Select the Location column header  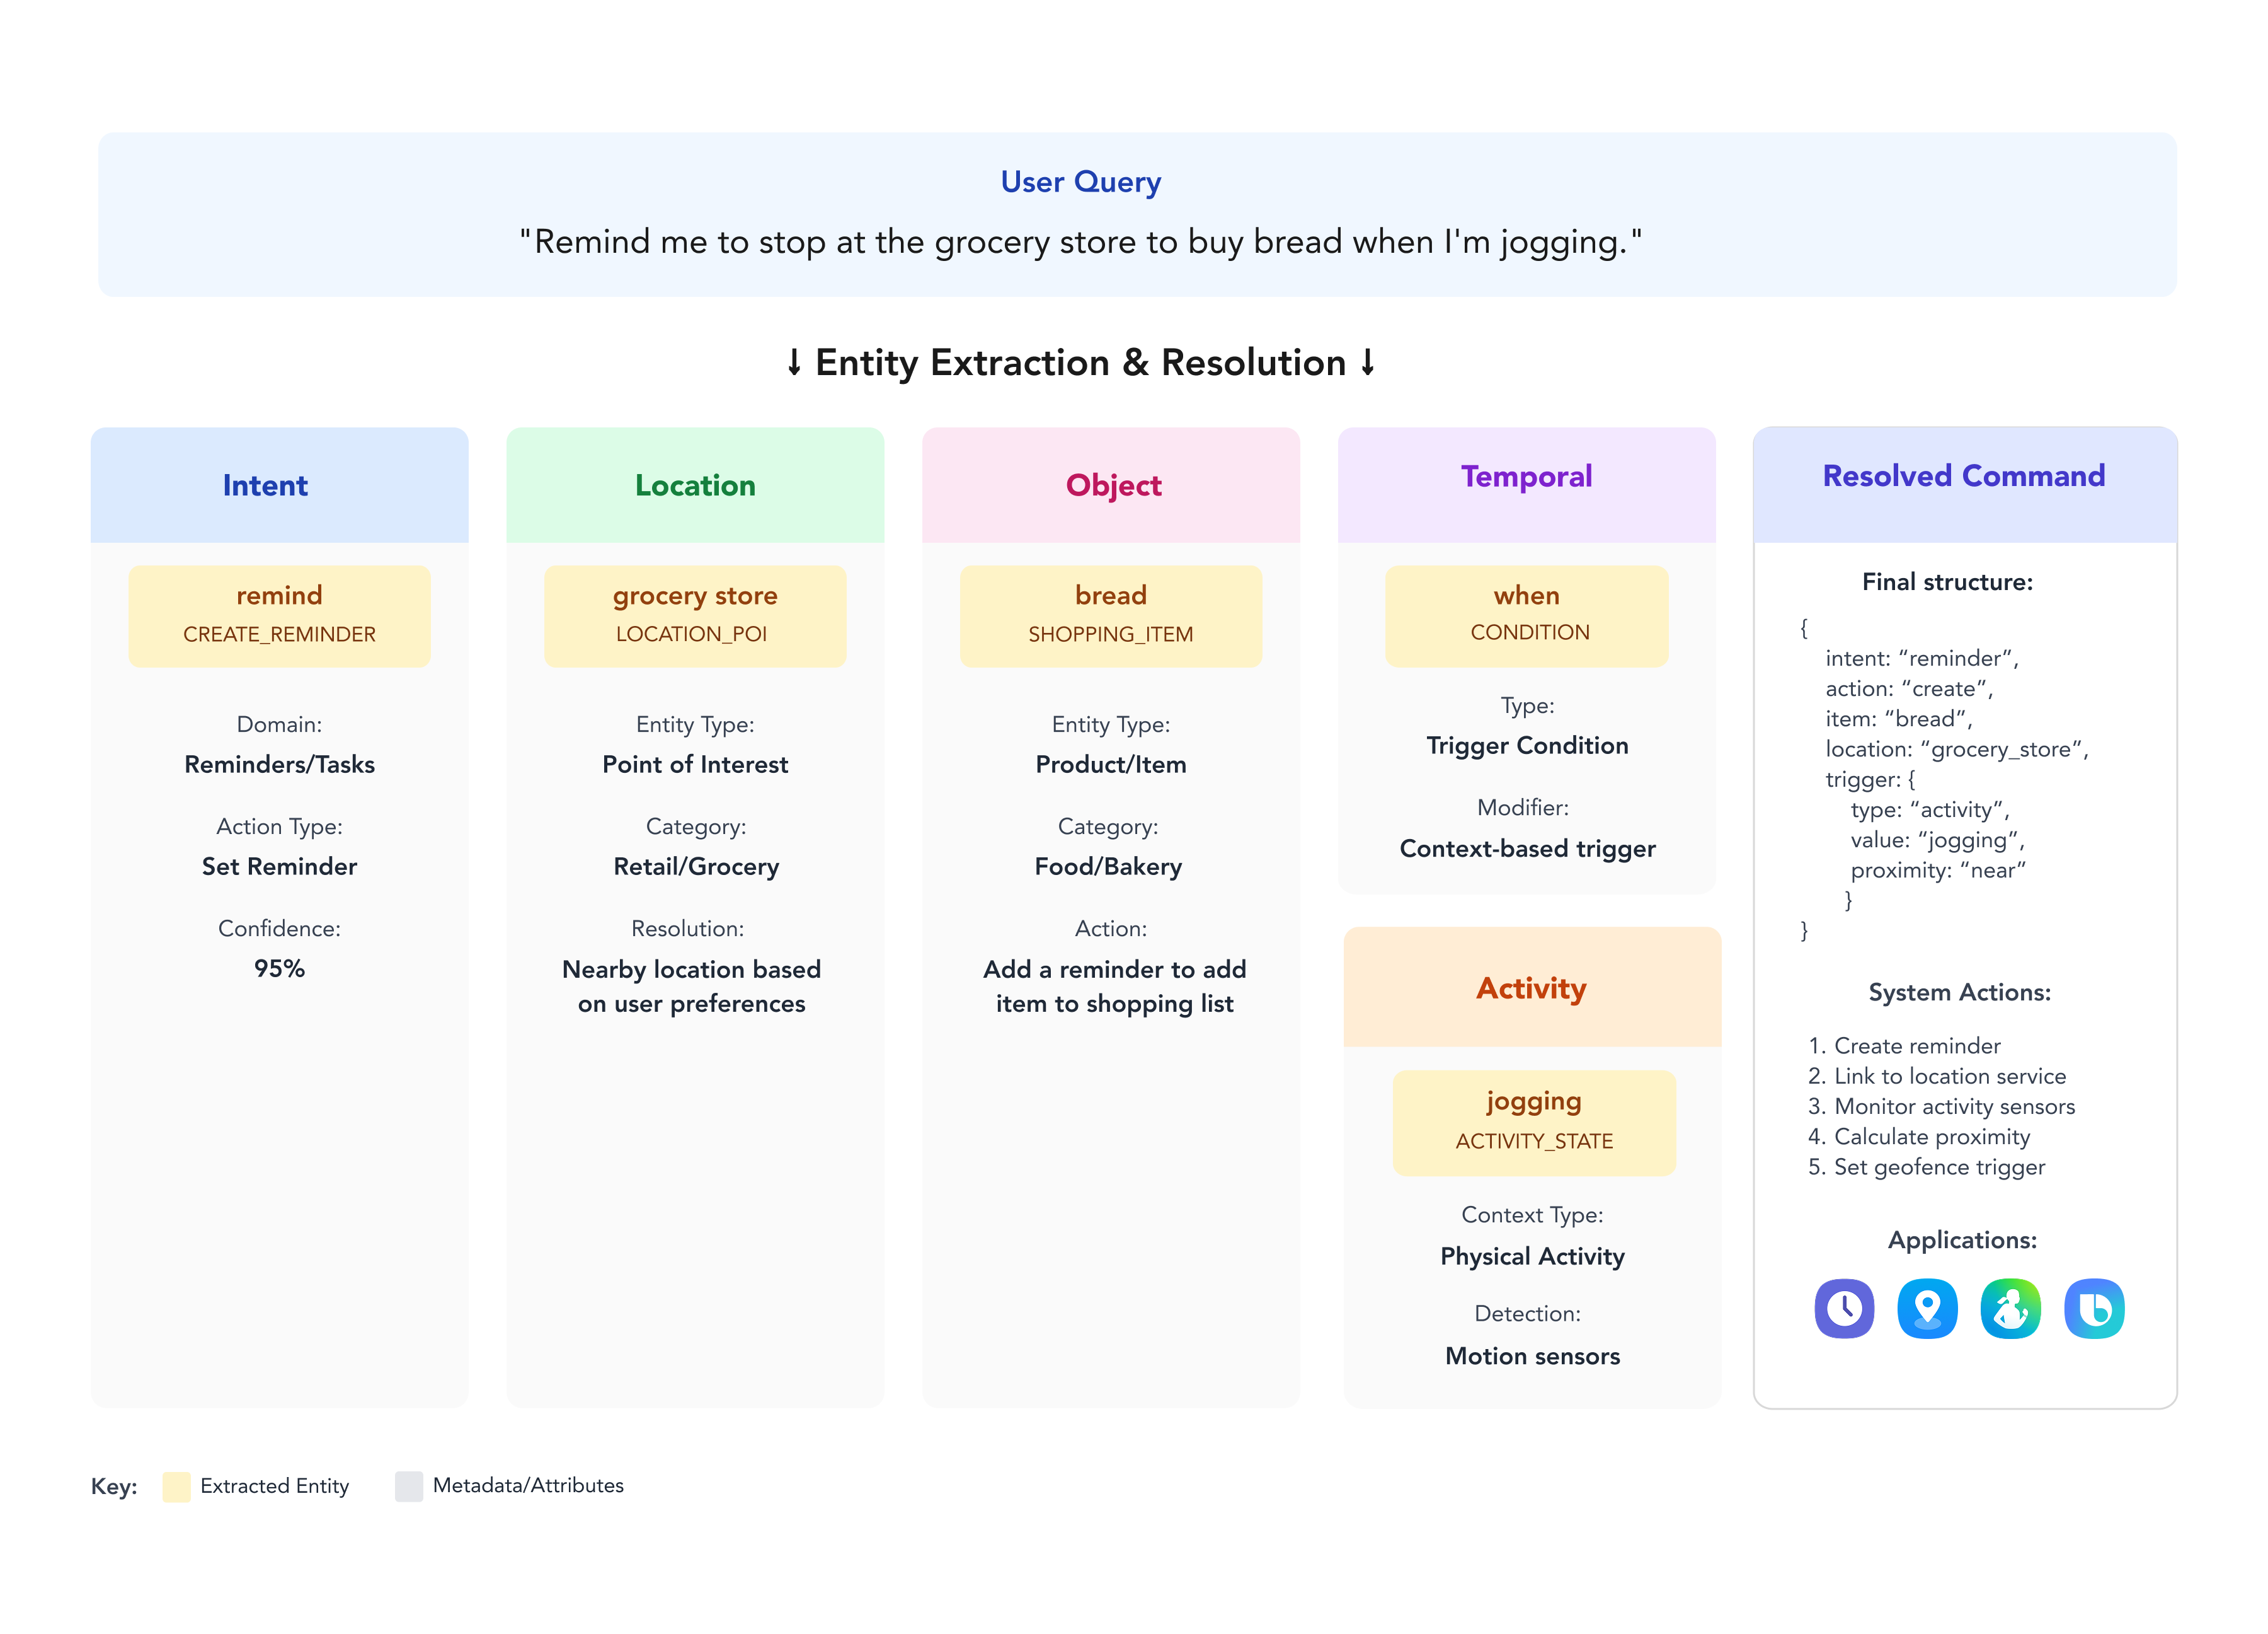pos(695,485)
